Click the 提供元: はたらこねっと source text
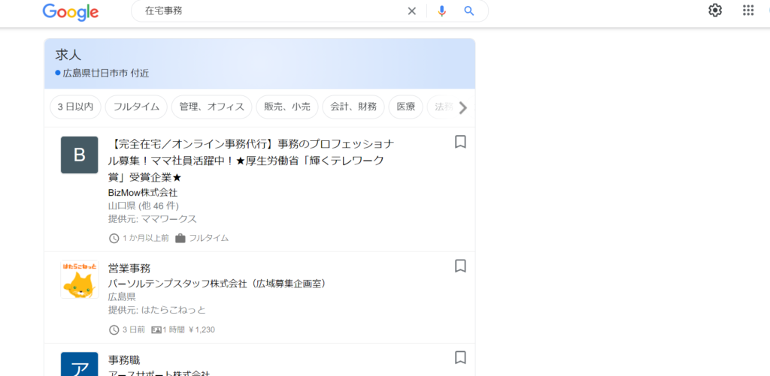 157,310
